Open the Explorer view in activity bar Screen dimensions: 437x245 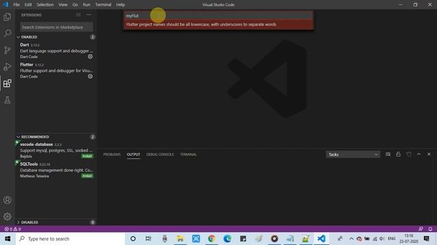[x=8, y=17]
